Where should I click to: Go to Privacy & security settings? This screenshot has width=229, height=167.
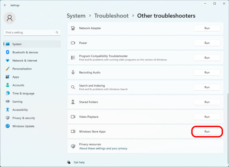[x=32, y=118]
